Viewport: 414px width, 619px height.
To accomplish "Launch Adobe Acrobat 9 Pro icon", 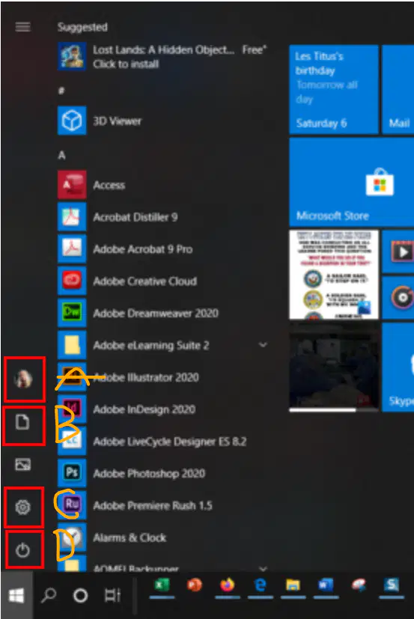I will tap(72, 248).
